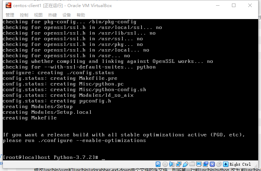Click the network adapters status icon
The width and height of the screenshot is (261, 171).
pyautogui.click(x=178, y=164)
